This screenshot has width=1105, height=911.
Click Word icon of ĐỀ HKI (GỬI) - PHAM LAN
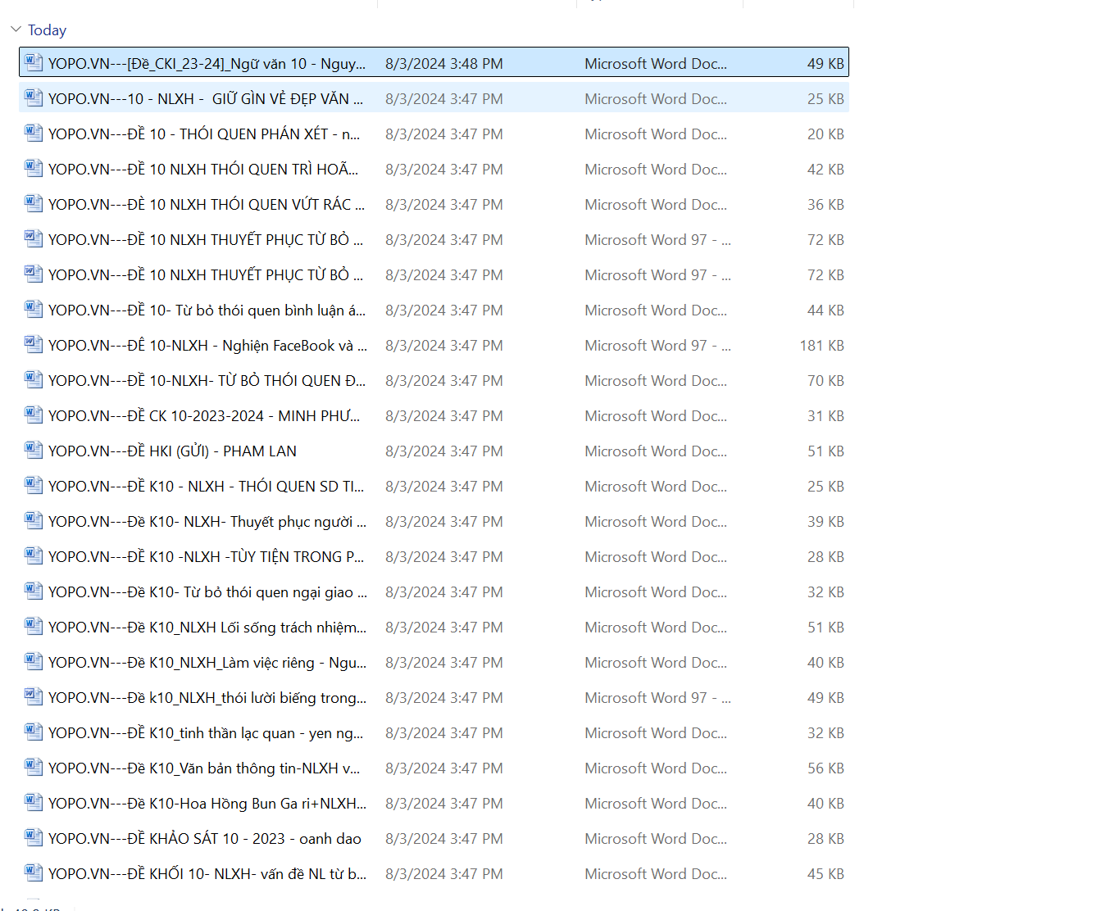(x=34, y=450)
